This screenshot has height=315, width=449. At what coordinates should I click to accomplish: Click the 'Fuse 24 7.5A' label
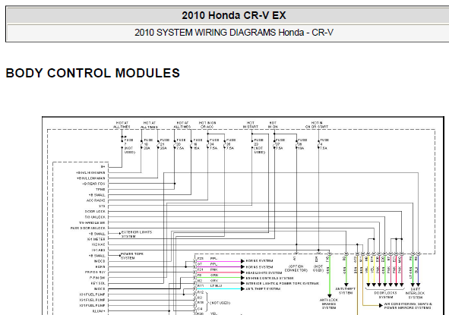pyautogui.click(x=214, y=144)
